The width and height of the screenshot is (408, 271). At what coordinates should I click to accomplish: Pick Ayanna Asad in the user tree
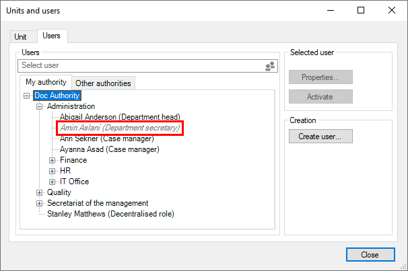(x=109, y=149)
